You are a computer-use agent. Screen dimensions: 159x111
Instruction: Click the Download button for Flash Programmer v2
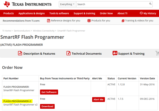[x=47, y=106]
